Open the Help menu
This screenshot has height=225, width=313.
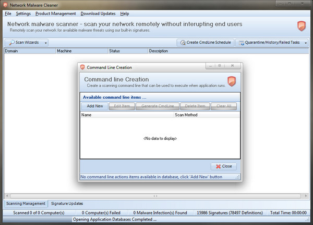point(124,13)
